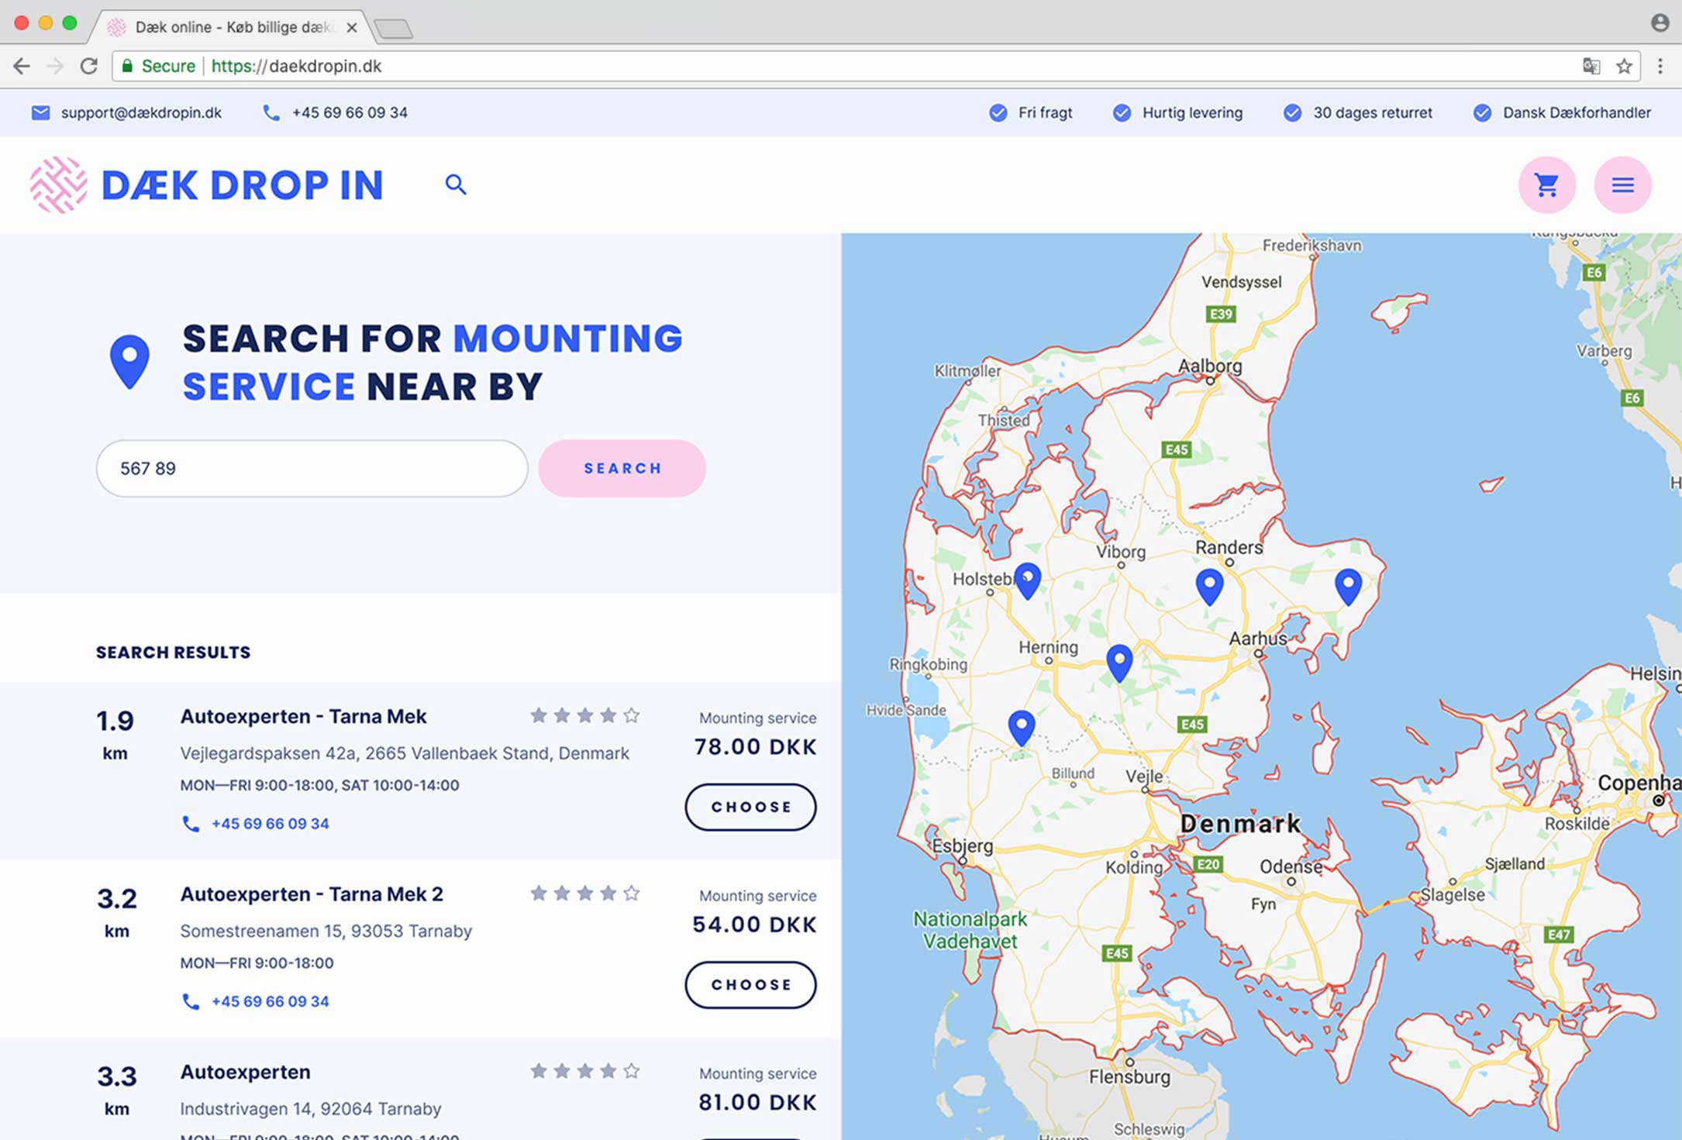1682x1140 pixels.
Task: Click the 1.9 km distance label
Action: click(x=115, y=734)
